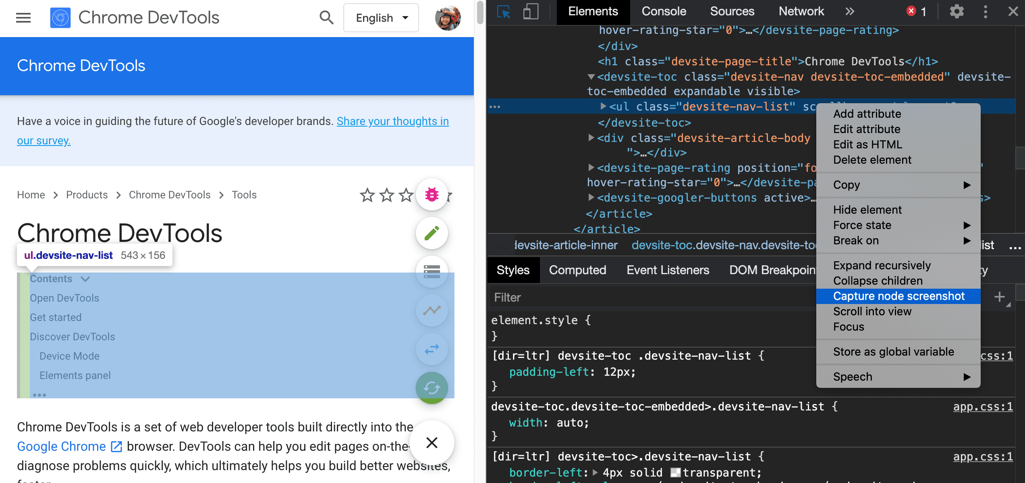This screenshot has height=483, width=1025.
Task: Click the analytics/trend icon sidebar
Action: coord(432,310)
